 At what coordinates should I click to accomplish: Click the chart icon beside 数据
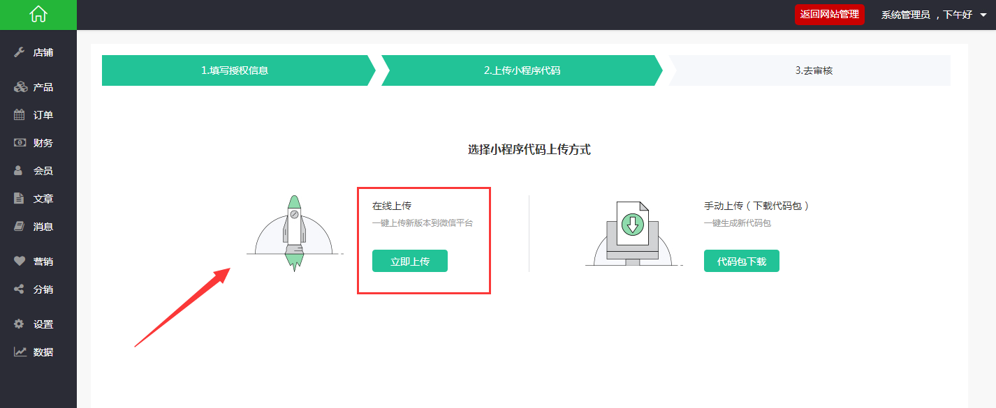click(20, 352)
